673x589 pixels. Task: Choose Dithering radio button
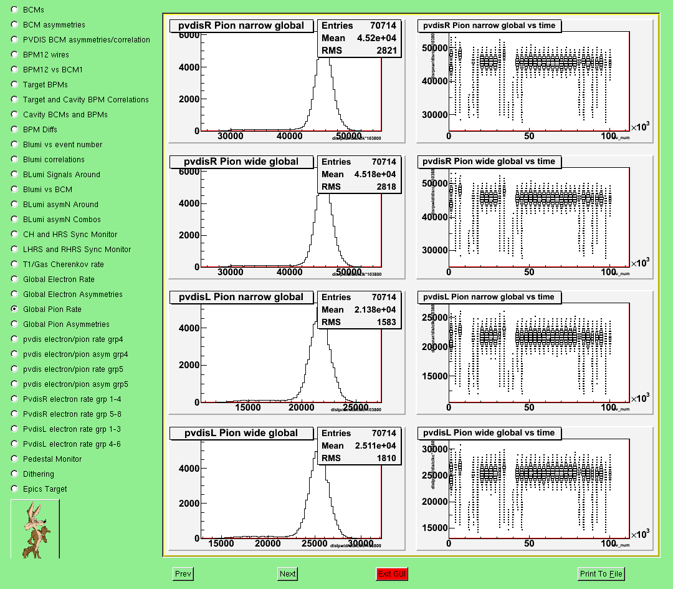14,474
